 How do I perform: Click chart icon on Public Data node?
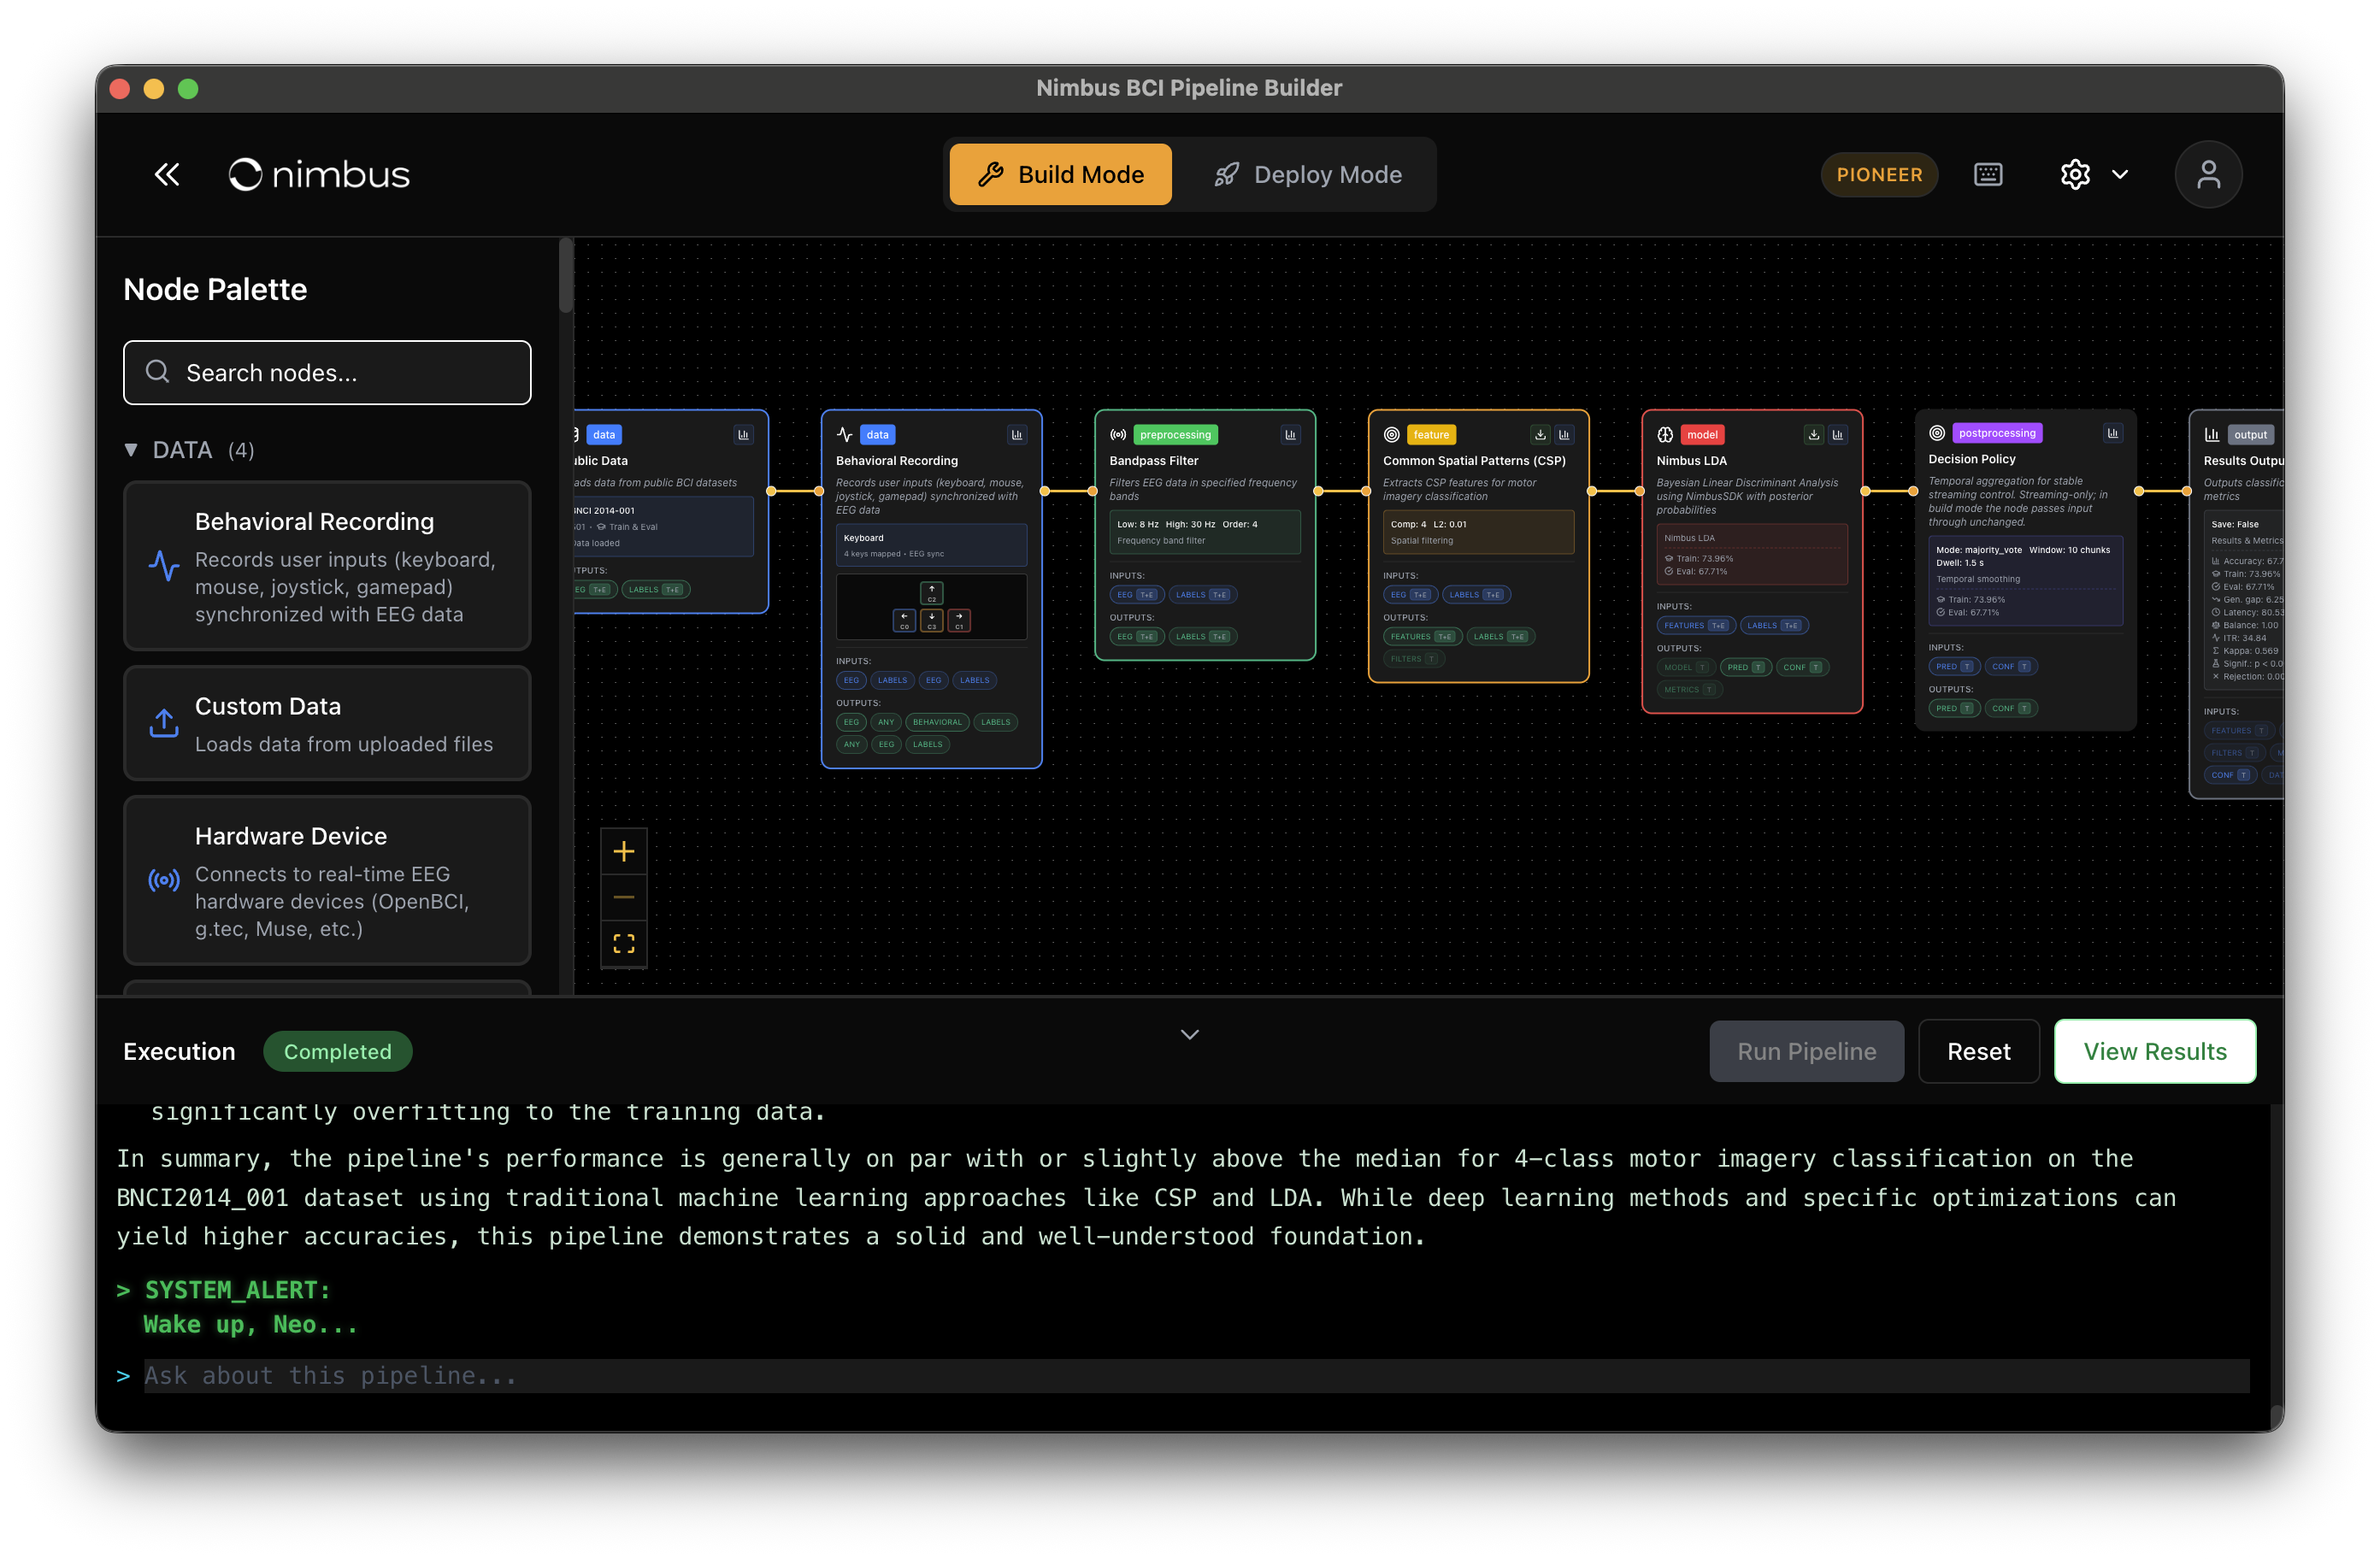(743, 434)
